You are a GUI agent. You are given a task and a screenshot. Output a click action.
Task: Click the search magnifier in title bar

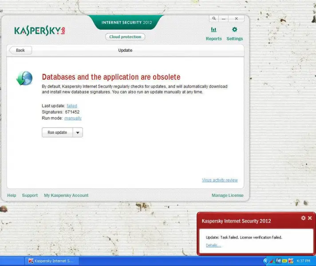point(214,19)
